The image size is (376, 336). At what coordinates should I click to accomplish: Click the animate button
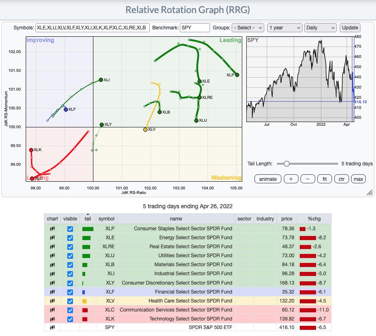tap(268, 179)
